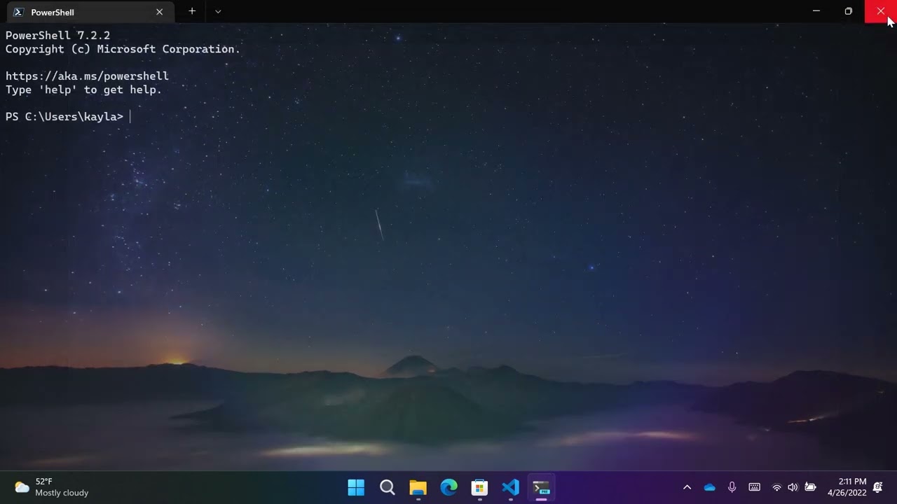
Task: Open the notifications center icon
Action: point(877,487)
